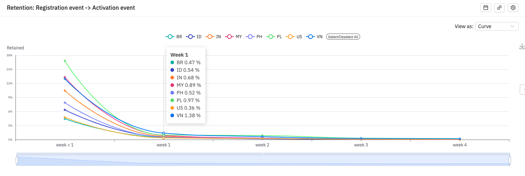Click VN data point at week 1
This screenshot has height=176, width=525.
164,133
